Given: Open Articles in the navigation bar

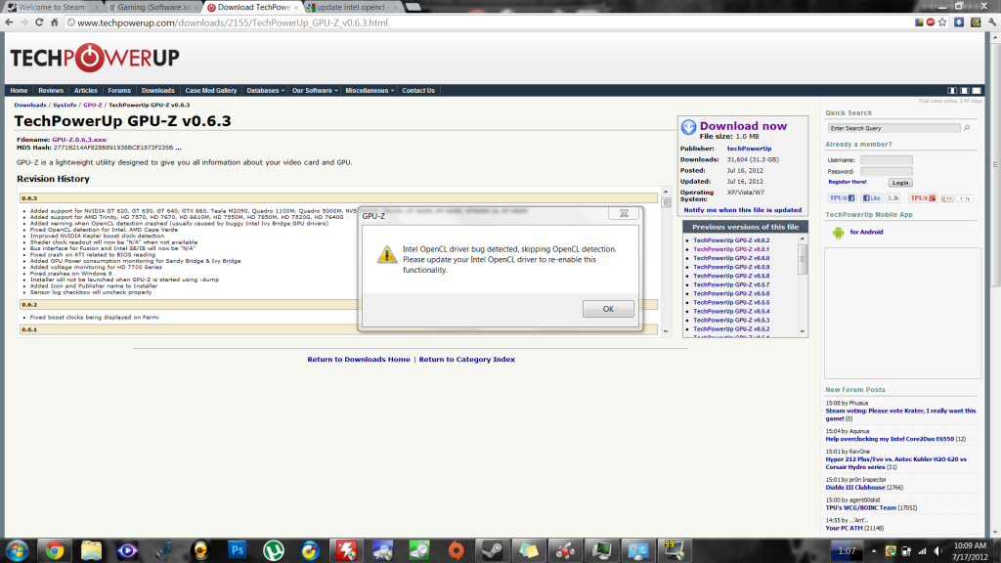Looking at the screenshot, I should (x=86, y=91).
